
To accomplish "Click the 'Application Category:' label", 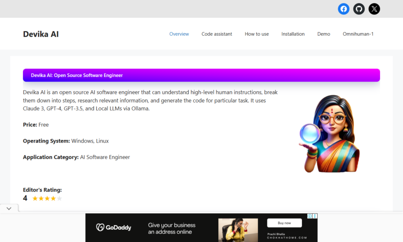I will pos(51,157).
